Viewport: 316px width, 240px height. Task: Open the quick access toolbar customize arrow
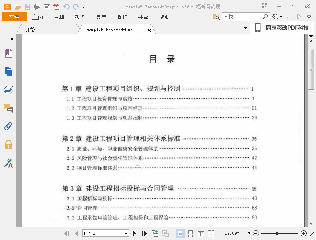(83, 7)
